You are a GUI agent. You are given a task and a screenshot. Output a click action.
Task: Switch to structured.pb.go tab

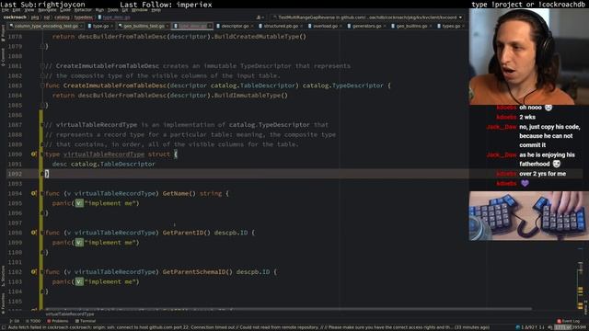pos(281,26)
